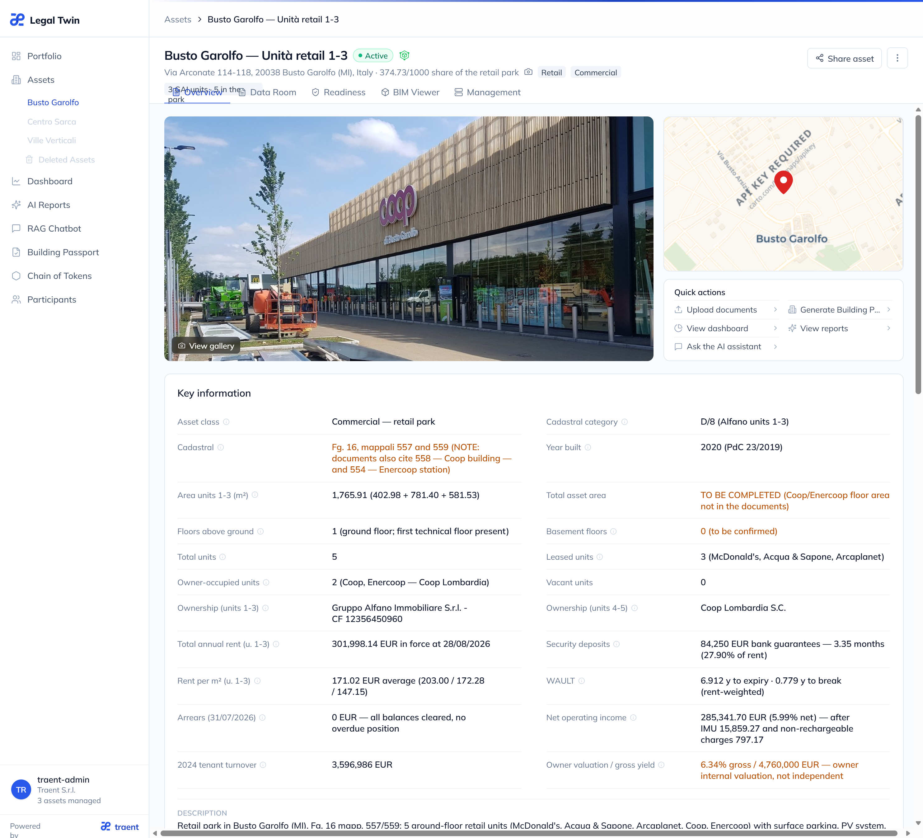Click the orange Cadastral mappali note text

click(422, 459)
